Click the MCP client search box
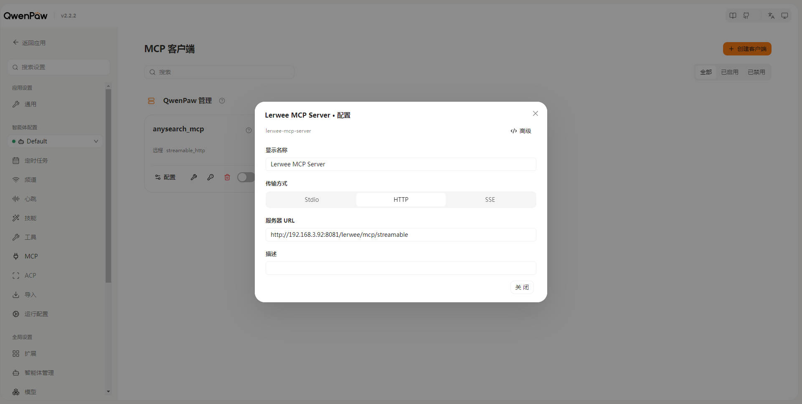 219,72
